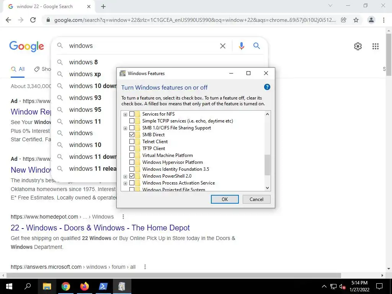Enable Telnet Client checkbox
Viewport: 392px width, 294px height.
pyautogui.click(x=132, y=142)
